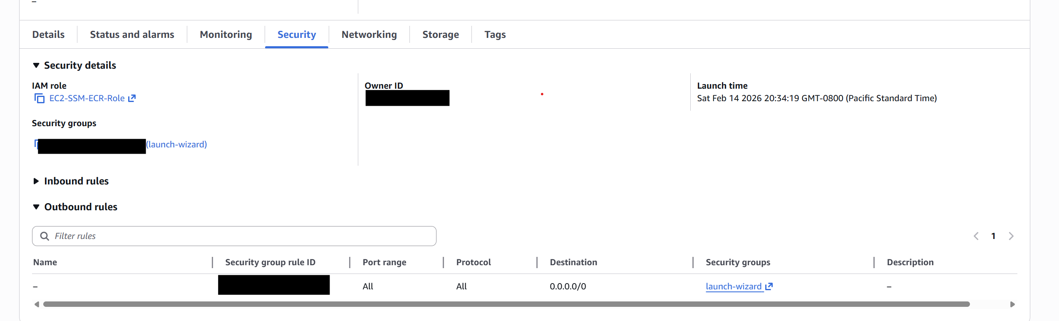Select the Security tab
The image size is (1059, 321).
[297, 35]
